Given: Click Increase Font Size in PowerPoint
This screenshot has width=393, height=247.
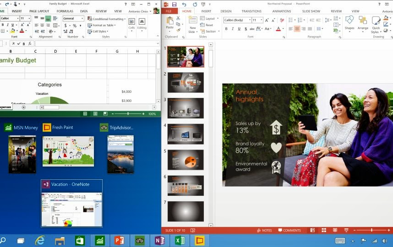Looking at the screenshot, I should tap(267, 20).
